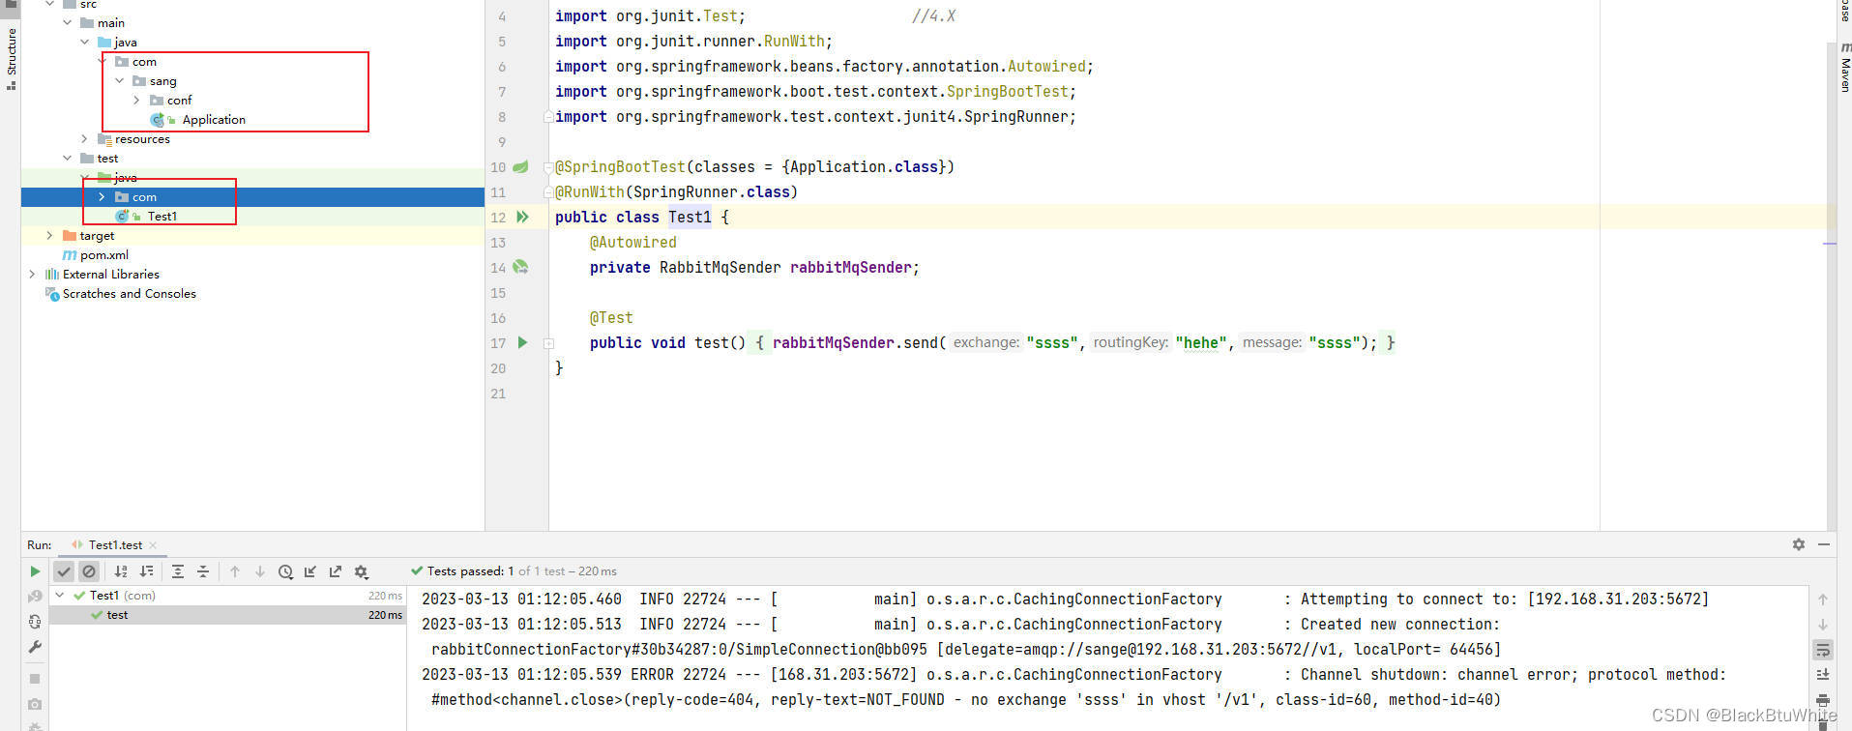Sort tests by duration in Run toolbar
This screenshot has width=1852, height=731.
[x=147, y=571]
